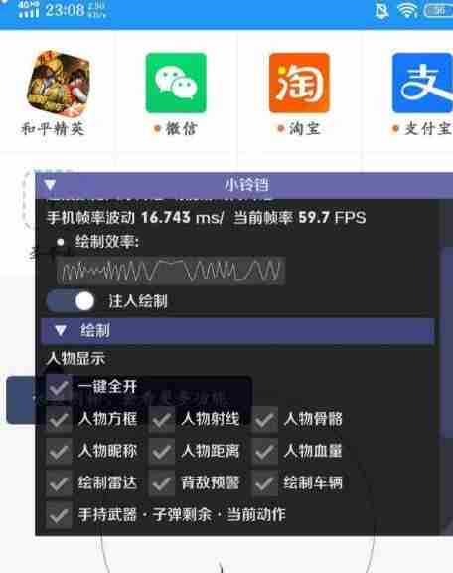Viewport: 453px width, 573px height.
Task: Open the 淘宝 Taobao app icon
Action: click(x=299, y=83)
